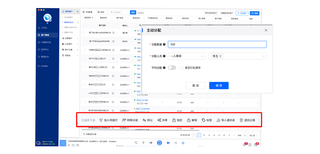Remove the 李五 tag from assignee field

click(x=220, y=56)
